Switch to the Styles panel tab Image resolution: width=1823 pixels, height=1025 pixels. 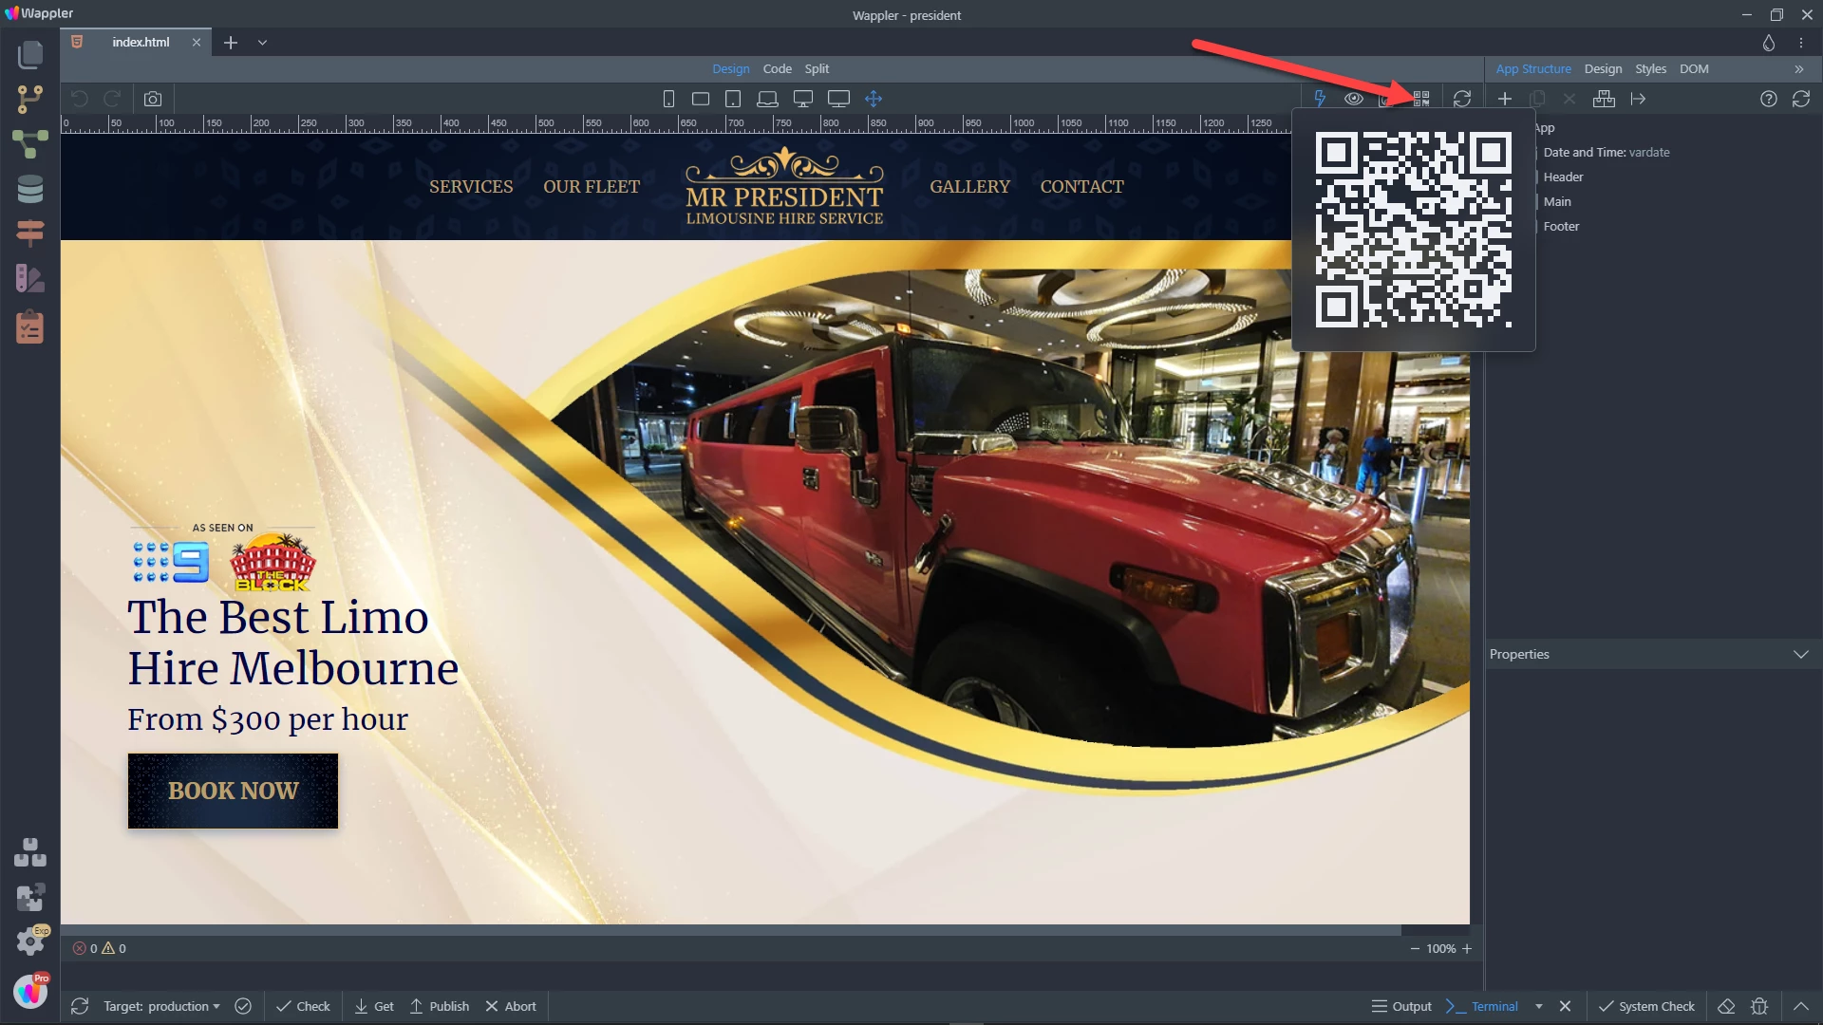click(x=1650, y=68)
